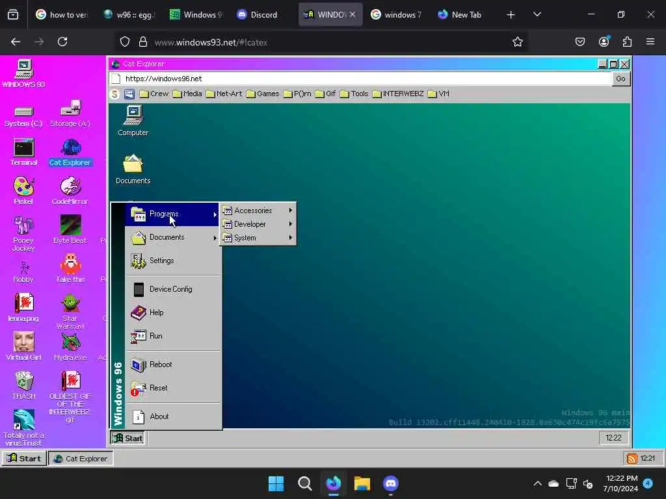Open OLDEST GIF OF THE INTERWEBZ file

tap(70, 397)
